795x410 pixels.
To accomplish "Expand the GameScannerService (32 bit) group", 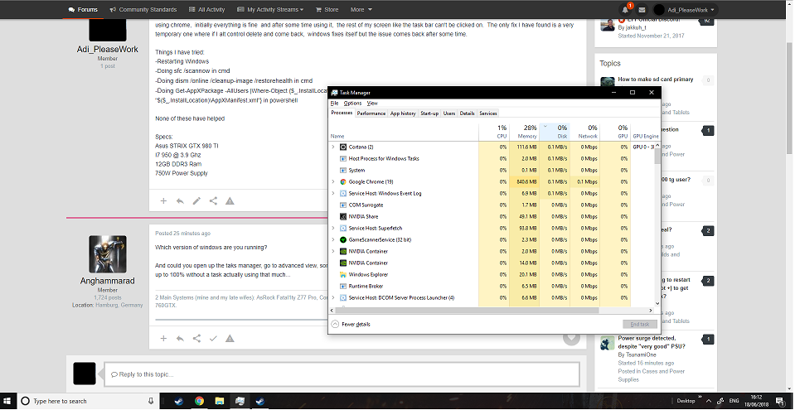I will coord(333,239).
